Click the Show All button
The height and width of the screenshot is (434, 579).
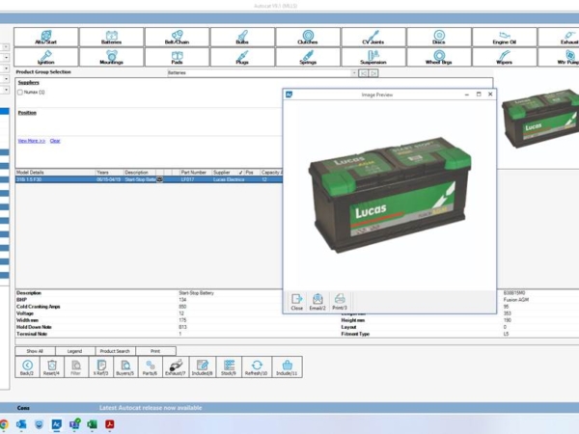tap(35, 351)
